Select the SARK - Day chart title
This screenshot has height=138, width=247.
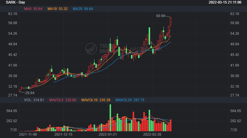pyautogui.click(x=15, y=2)
